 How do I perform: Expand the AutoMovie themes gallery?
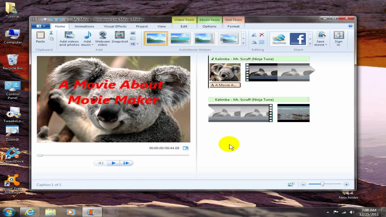(243, 44)
